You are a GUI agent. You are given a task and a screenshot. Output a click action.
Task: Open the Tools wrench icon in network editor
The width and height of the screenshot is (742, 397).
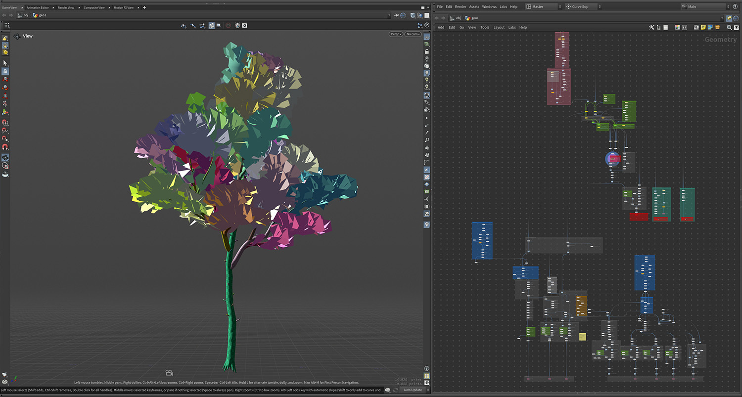pos(651,27)
